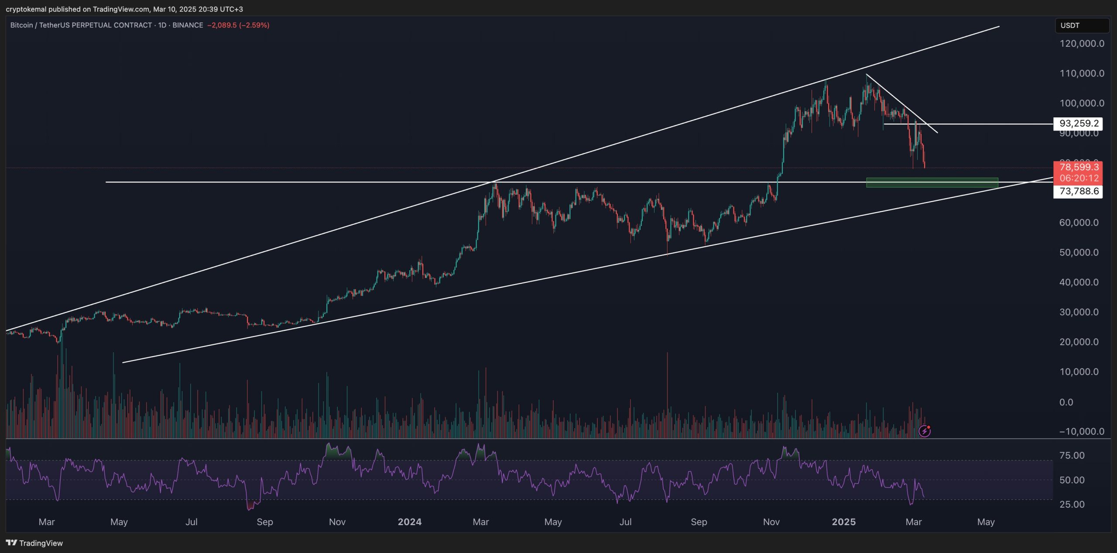Click the Sep 2024 time axis label
1117x553 pixels.
pos(699,522)
